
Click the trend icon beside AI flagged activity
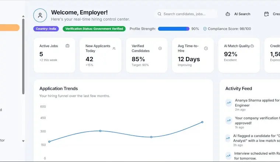click(x=228, y=138)
